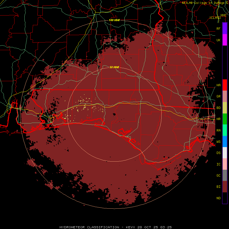Click the HR green legend swatch
This screenshot has width=229, height=229.
point(225,119)
